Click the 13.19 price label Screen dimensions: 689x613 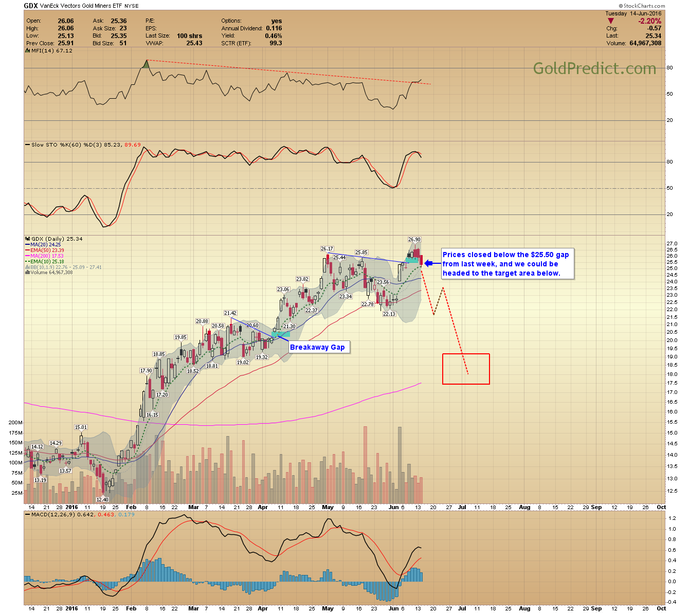pyautogui.click(x=40, y=480)
